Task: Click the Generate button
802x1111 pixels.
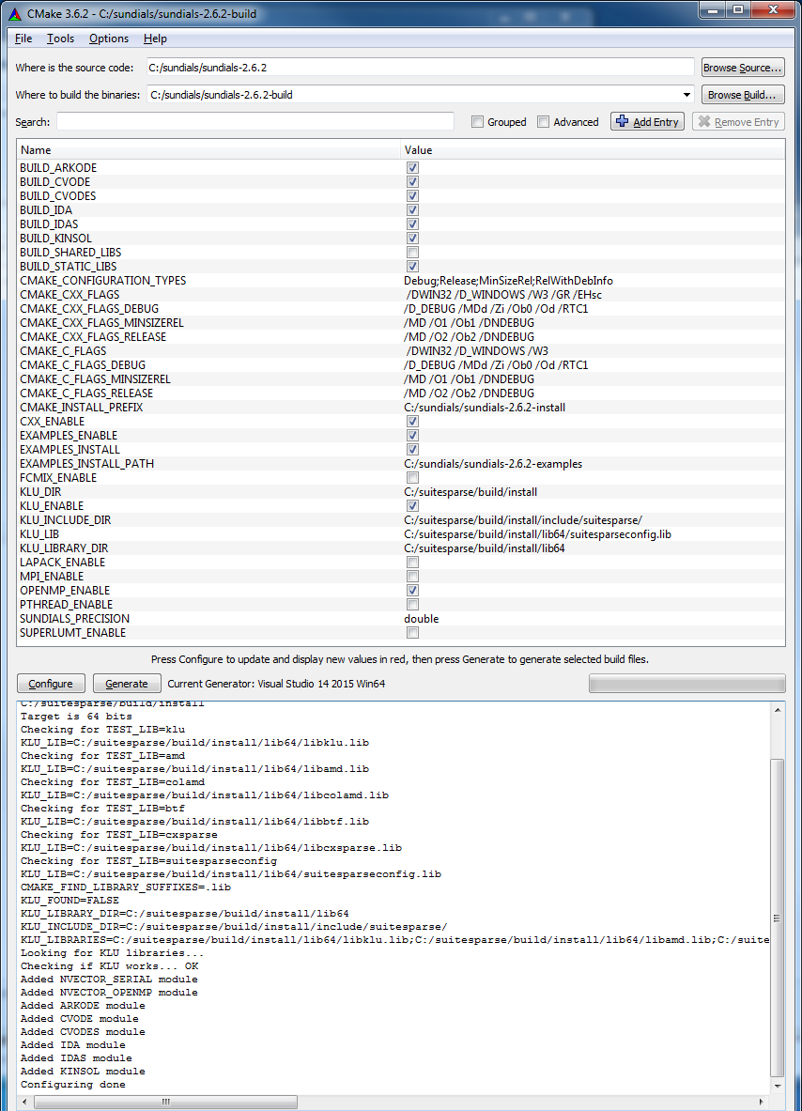Action: click(x=126, y=684)
